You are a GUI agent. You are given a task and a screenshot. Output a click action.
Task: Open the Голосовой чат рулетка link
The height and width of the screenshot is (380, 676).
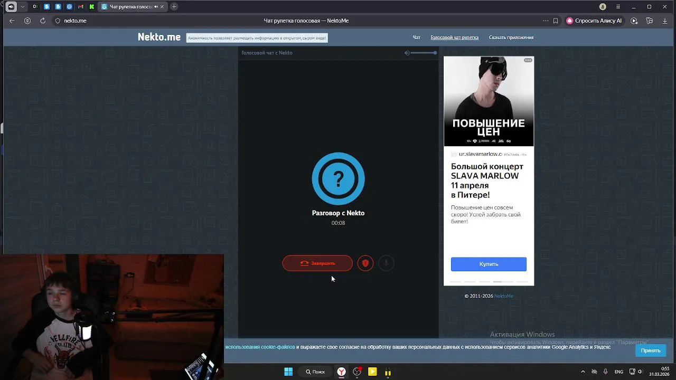pyautogui.click(x=454, y=37)
